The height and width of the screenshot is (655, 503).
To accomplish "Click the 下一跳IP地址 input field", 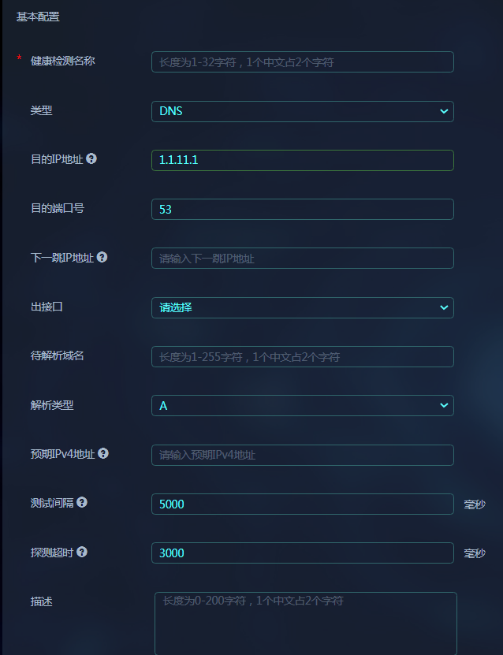I will coord(303,259).
